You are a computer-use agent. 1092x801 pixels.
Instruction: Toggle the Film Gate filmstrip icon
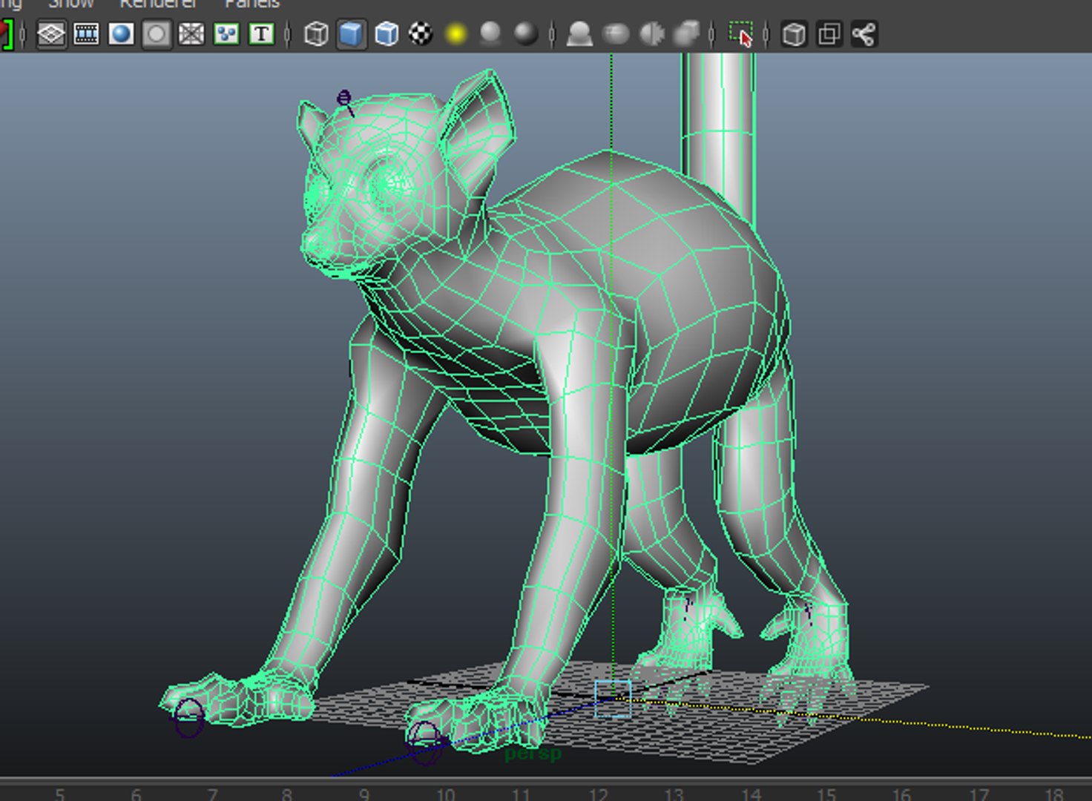pos(86,34)
